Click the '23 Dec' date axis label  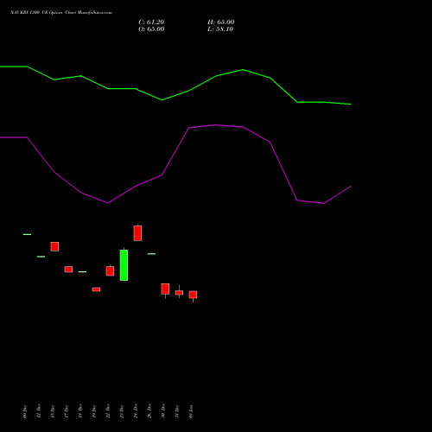(122, 411)
